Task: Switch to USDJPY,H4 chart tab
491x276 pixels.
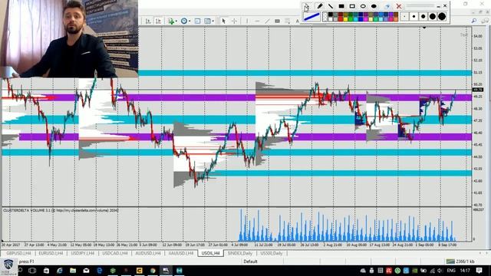Action: 83,253
